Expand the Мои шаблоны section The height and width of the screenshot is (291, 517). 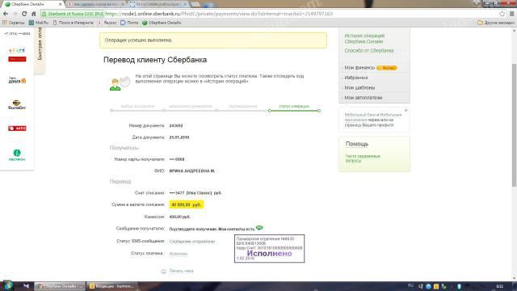(x=359, y=88)
